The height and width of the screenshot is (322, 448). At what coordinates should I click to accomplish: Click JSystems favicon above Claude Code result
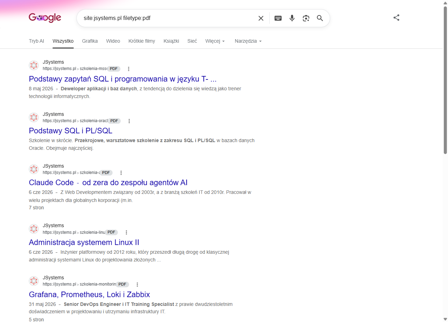[34, 169]
